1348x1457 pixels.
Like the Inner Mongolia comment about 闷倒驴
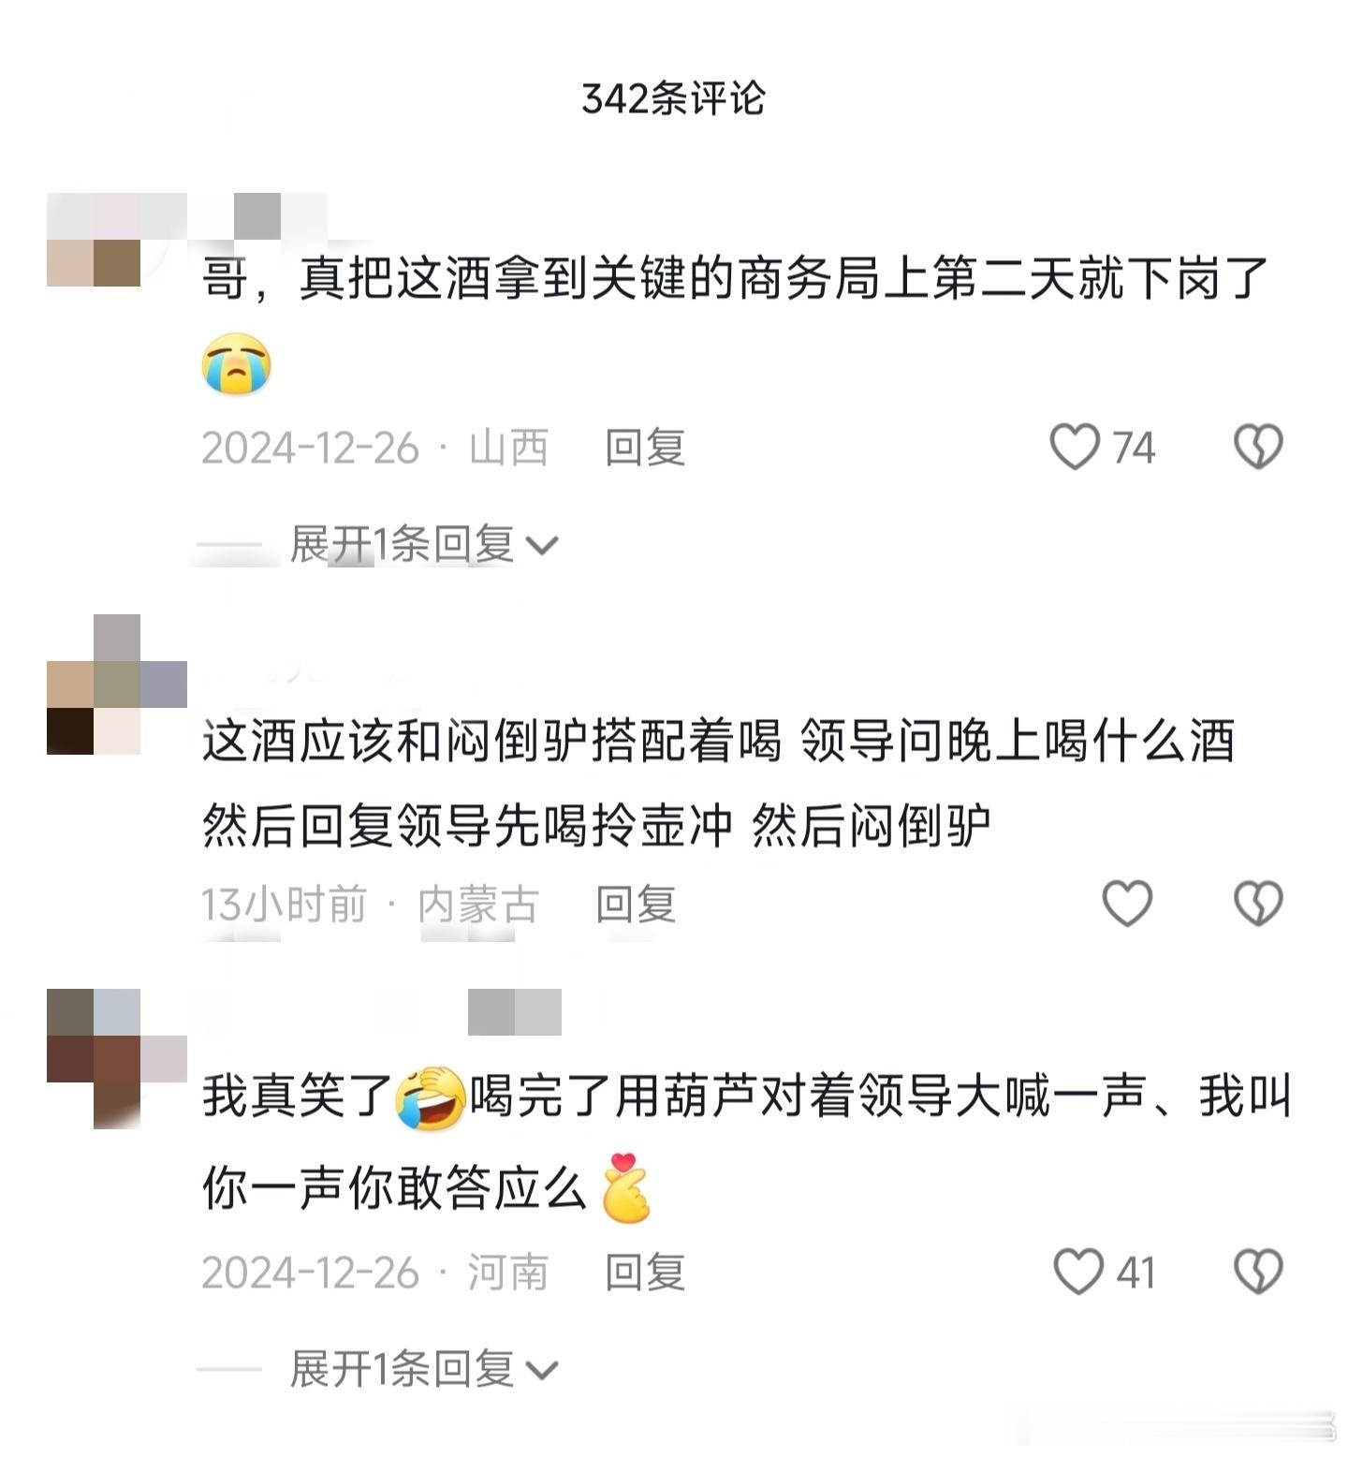tap(1127, 904)
